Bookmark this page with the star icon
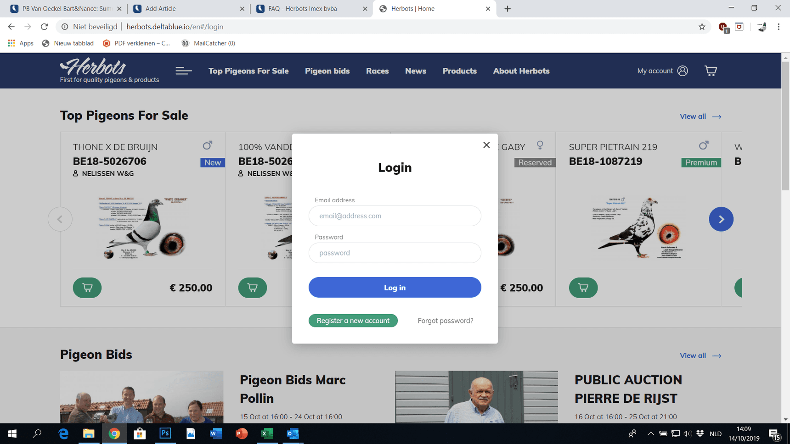Viewport: 790px width, 444px height. (x=702, y=27)
